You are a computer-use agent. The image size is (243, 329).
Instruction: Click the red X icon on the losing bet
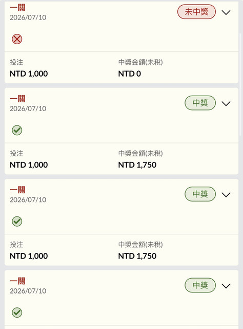17,39
